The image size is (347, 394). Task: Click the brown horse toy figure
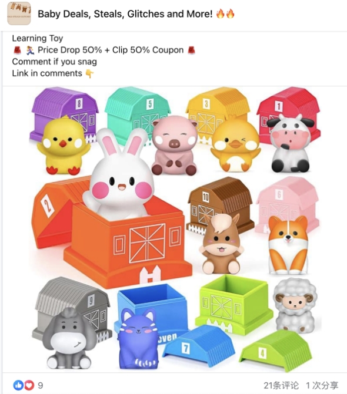point(221,244)
